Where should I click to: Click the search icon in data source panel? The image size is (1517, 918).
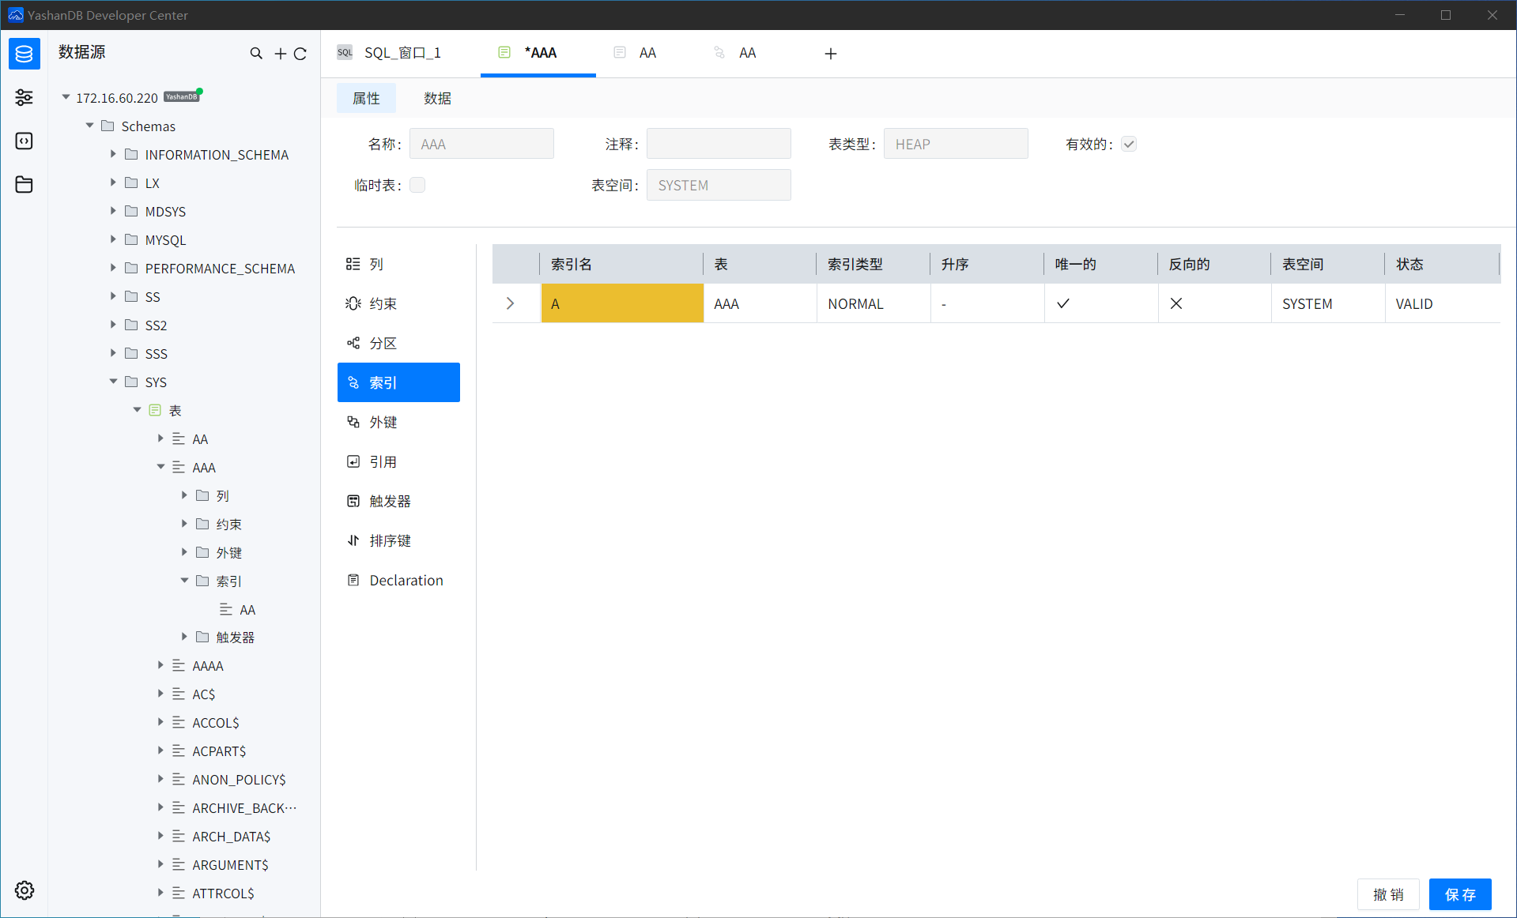(256, 54)
